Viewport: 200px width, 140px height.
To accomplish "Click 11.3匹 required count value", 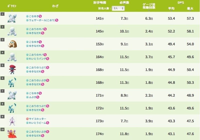I will [124, 82].
